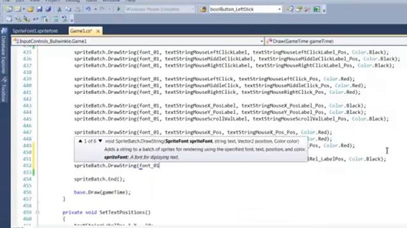Click line number 454 in the margin
This screenshot has height=228, width=407.
click(27, 179)
